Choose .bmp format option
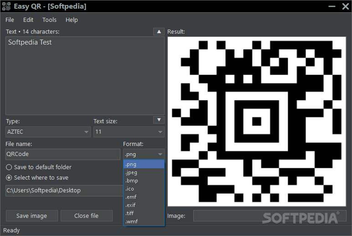 [x=144, y=181]
